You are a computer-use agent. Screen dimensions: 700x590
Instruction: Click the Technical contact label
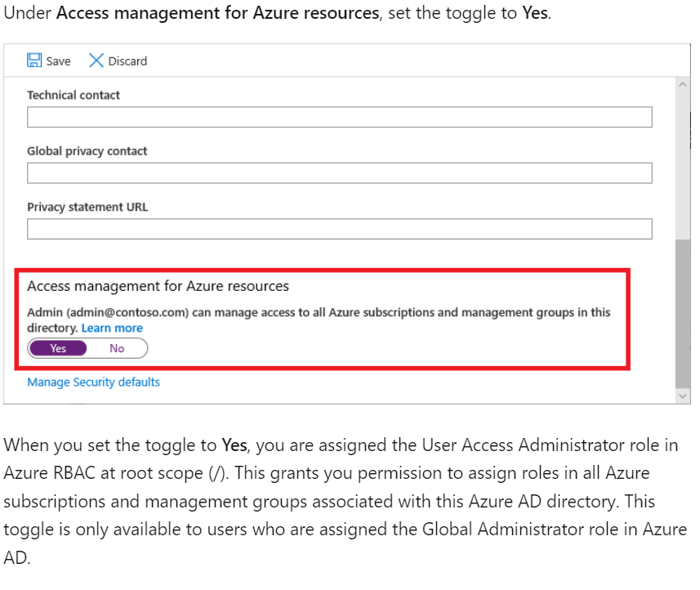74,95
